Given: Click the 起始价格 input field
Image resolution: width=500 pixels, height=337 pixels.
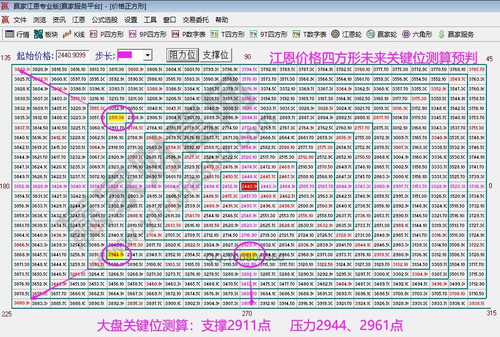Looking at the screenshot, I should pos(72,55).
